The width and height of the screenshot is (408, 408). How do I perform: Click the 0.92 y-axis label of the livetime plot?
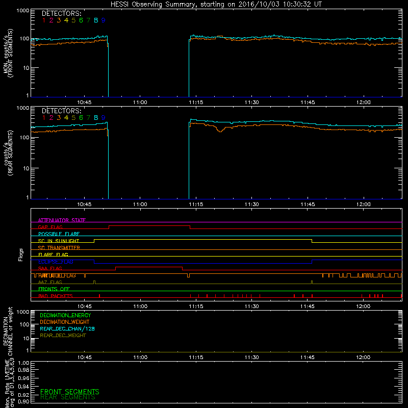pos(23,395)
